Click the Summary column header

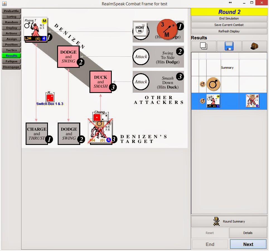(x=227, y=68)
